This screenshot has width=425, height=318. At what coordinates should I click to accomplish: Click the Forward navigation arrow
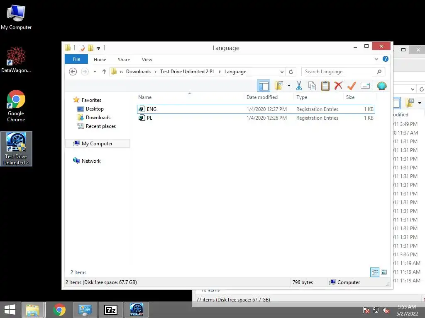85,72
